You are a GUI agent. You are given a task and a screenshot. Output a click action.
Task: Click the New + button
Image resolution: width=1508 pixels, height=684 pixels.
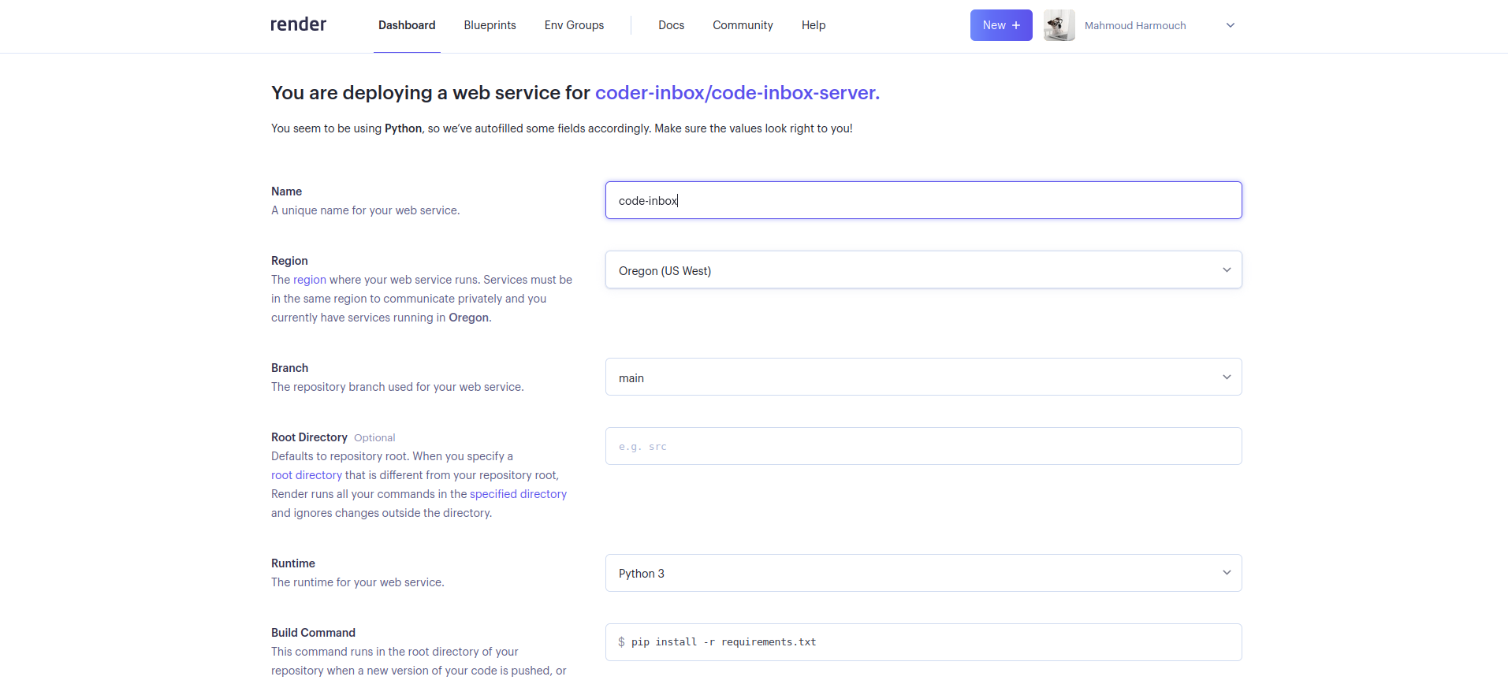(x=1001, y=25)
